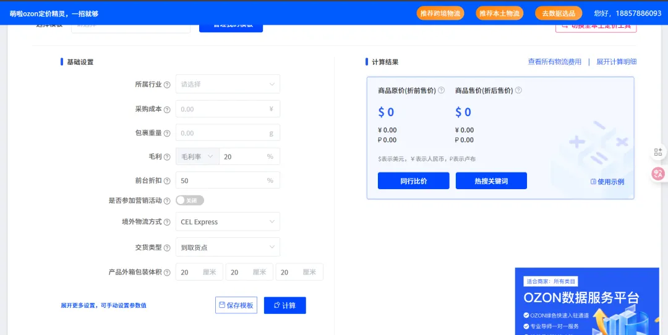Click help icon beside 商品原价(折前售价)
The width and height of the screenshot is (668, 335).
pos(442,90)
